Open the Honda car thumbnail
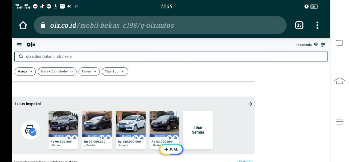The image size is (349, 162). (131, 124)
